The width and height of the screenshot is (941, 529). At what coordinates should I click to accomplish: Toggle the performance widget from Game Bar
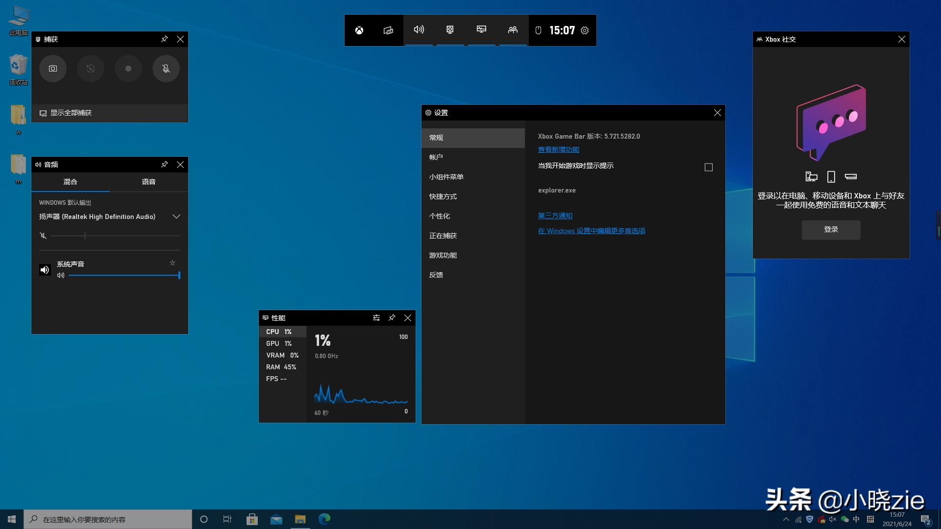click(481, 30)
